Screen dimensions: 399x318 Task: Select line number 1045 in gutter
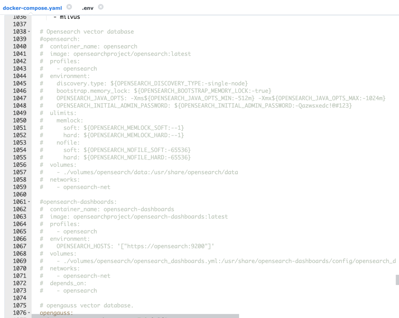[x=20, y=83]
